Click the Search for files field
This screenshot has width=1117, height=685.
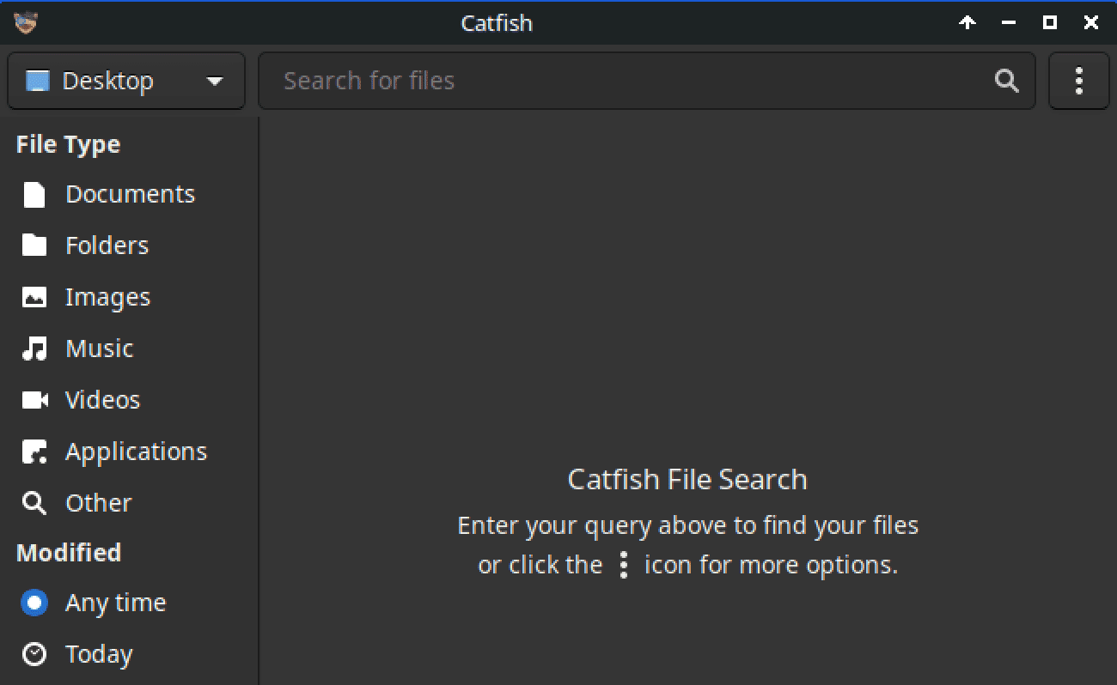(646, 81)
